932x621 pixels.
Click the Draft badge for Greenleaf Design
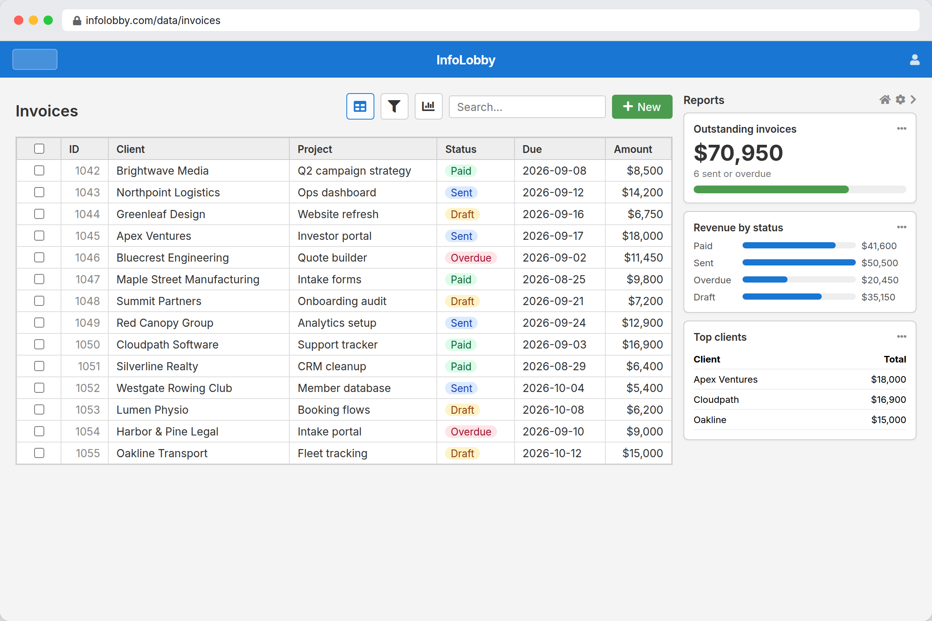point(462,214)
